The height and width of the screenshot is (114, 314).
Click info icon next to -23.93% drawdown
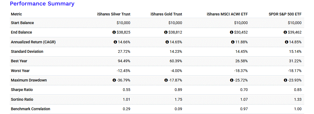[x=285, y=80]
